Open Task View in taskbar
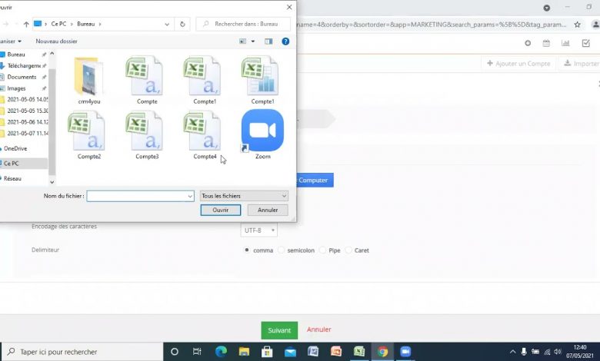 pyautogui.click(x=197, y=352)
